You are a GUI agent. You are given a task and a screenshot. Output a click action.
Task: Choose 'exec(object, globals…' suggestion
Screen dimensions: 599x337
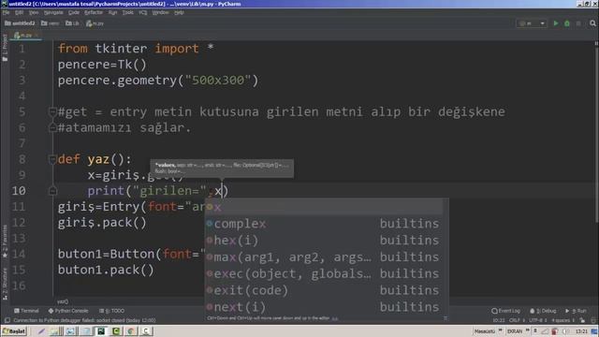click(x=324, y=273)
